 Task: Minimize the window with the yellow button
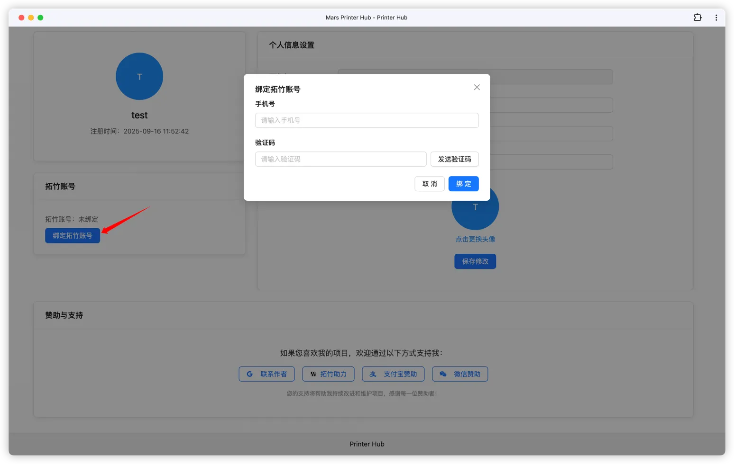click(31, 18)
